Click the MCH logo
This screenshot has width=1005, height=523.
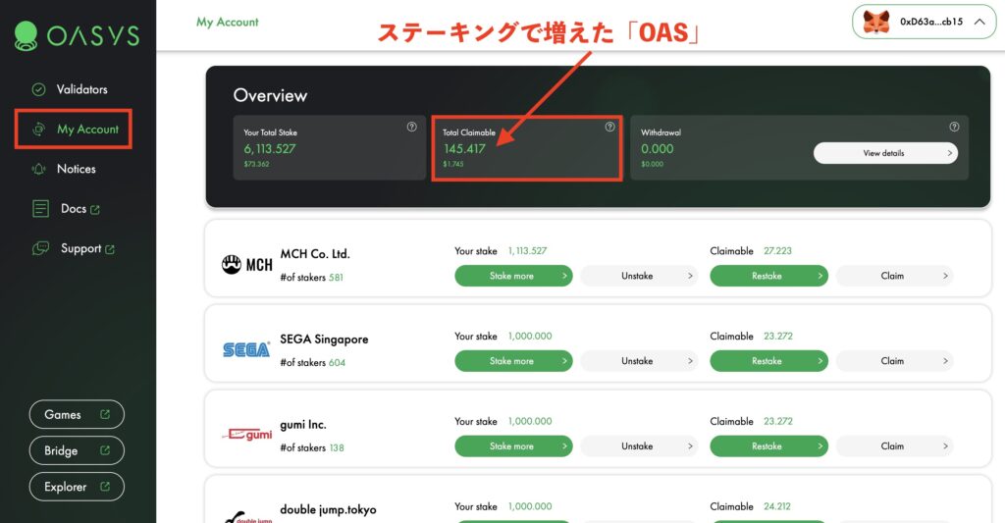coord(246,265)
